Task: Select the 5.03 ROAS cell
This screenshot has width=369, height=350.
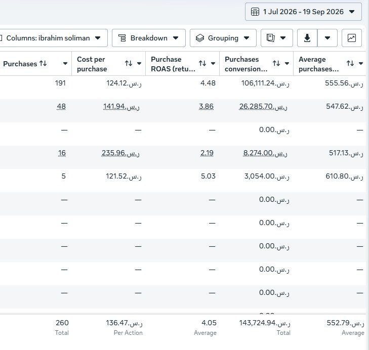Action: [208, 176]
